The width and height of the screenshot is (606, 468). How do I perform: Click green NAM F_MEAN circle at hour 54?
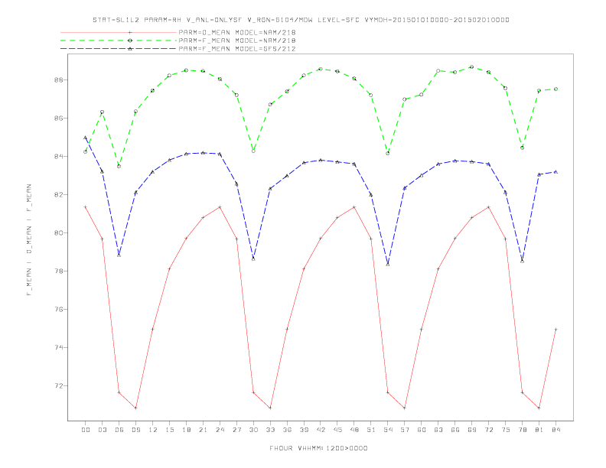click(388, 153)
